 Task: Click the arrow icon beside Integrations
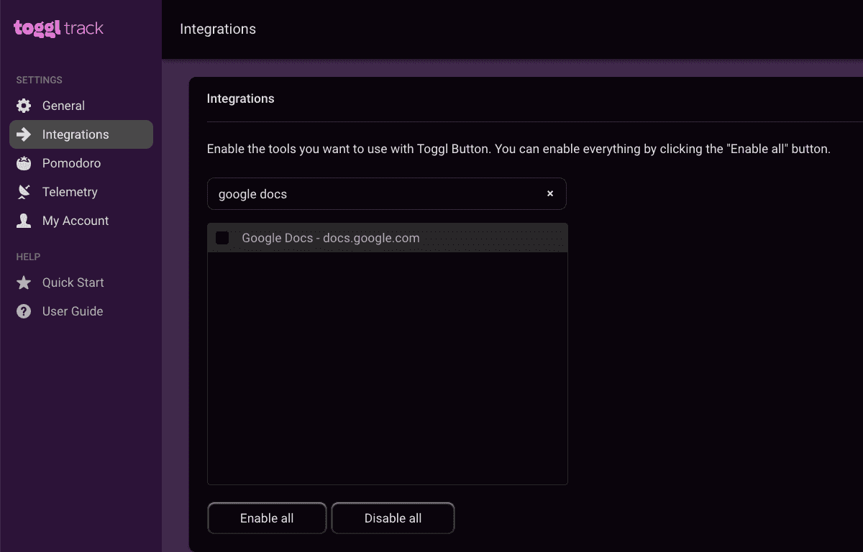24,134
